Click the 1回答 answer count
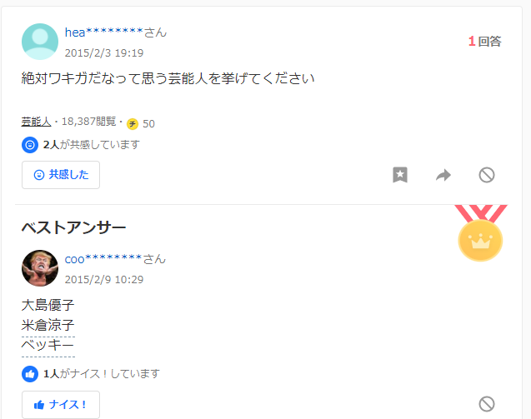 coord(484,42)
